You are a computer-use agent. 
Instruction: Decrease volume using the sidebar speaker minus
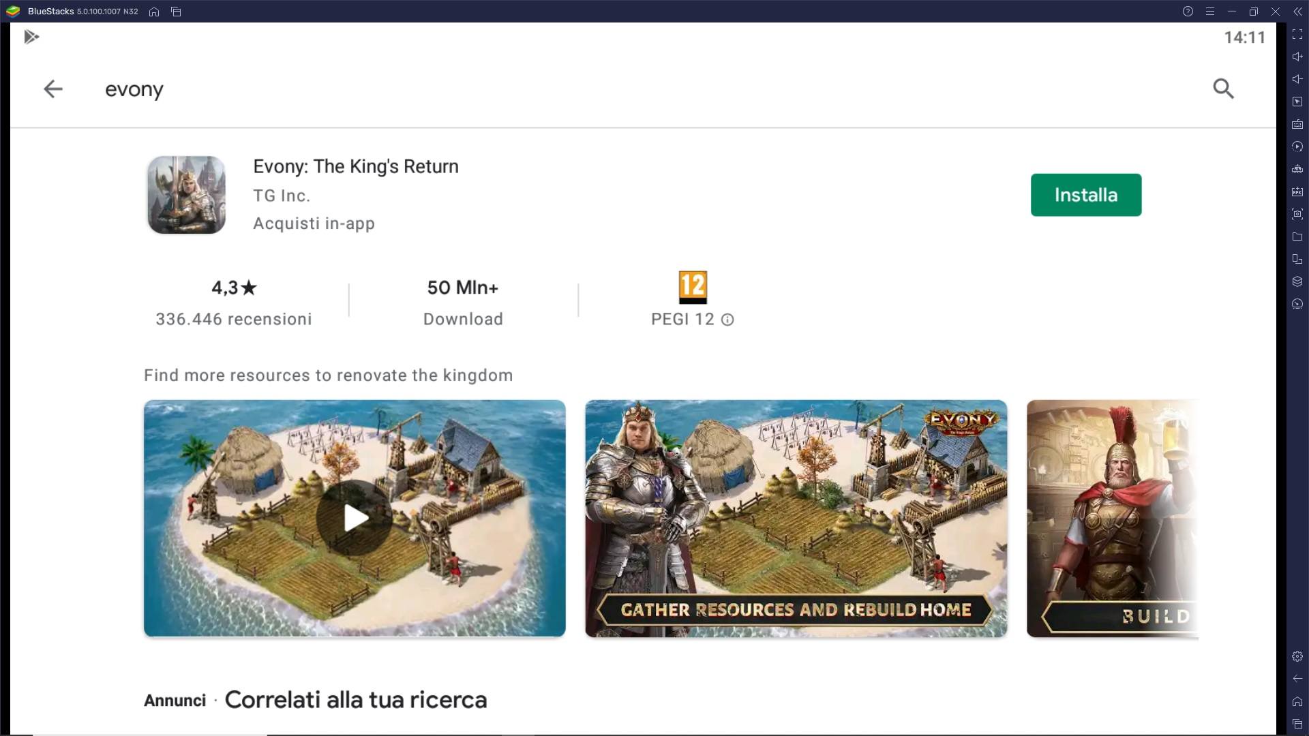point(1297,79)
